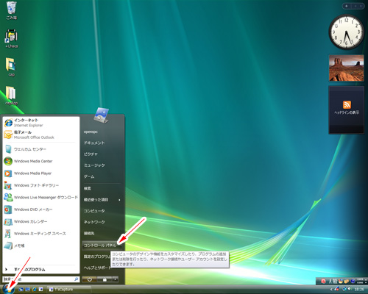Click the IME input mode 'A' indicator
The image size is (368, 294).
point(330,282)
